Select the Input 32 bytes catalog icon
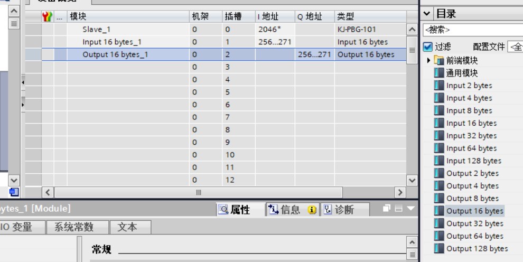This screenshot has width=523, height=262. click(x=439, y=136)
